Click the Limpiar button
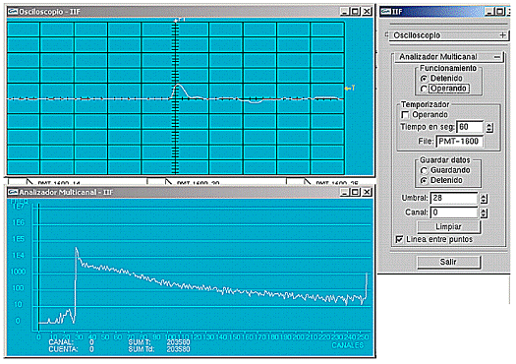The image size is (516, 364). coord(448,227)
